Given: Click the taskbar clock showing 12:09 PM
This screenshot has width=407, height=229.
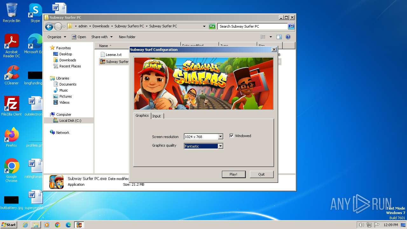Looking at the screenshot, I should click(391, 225).
